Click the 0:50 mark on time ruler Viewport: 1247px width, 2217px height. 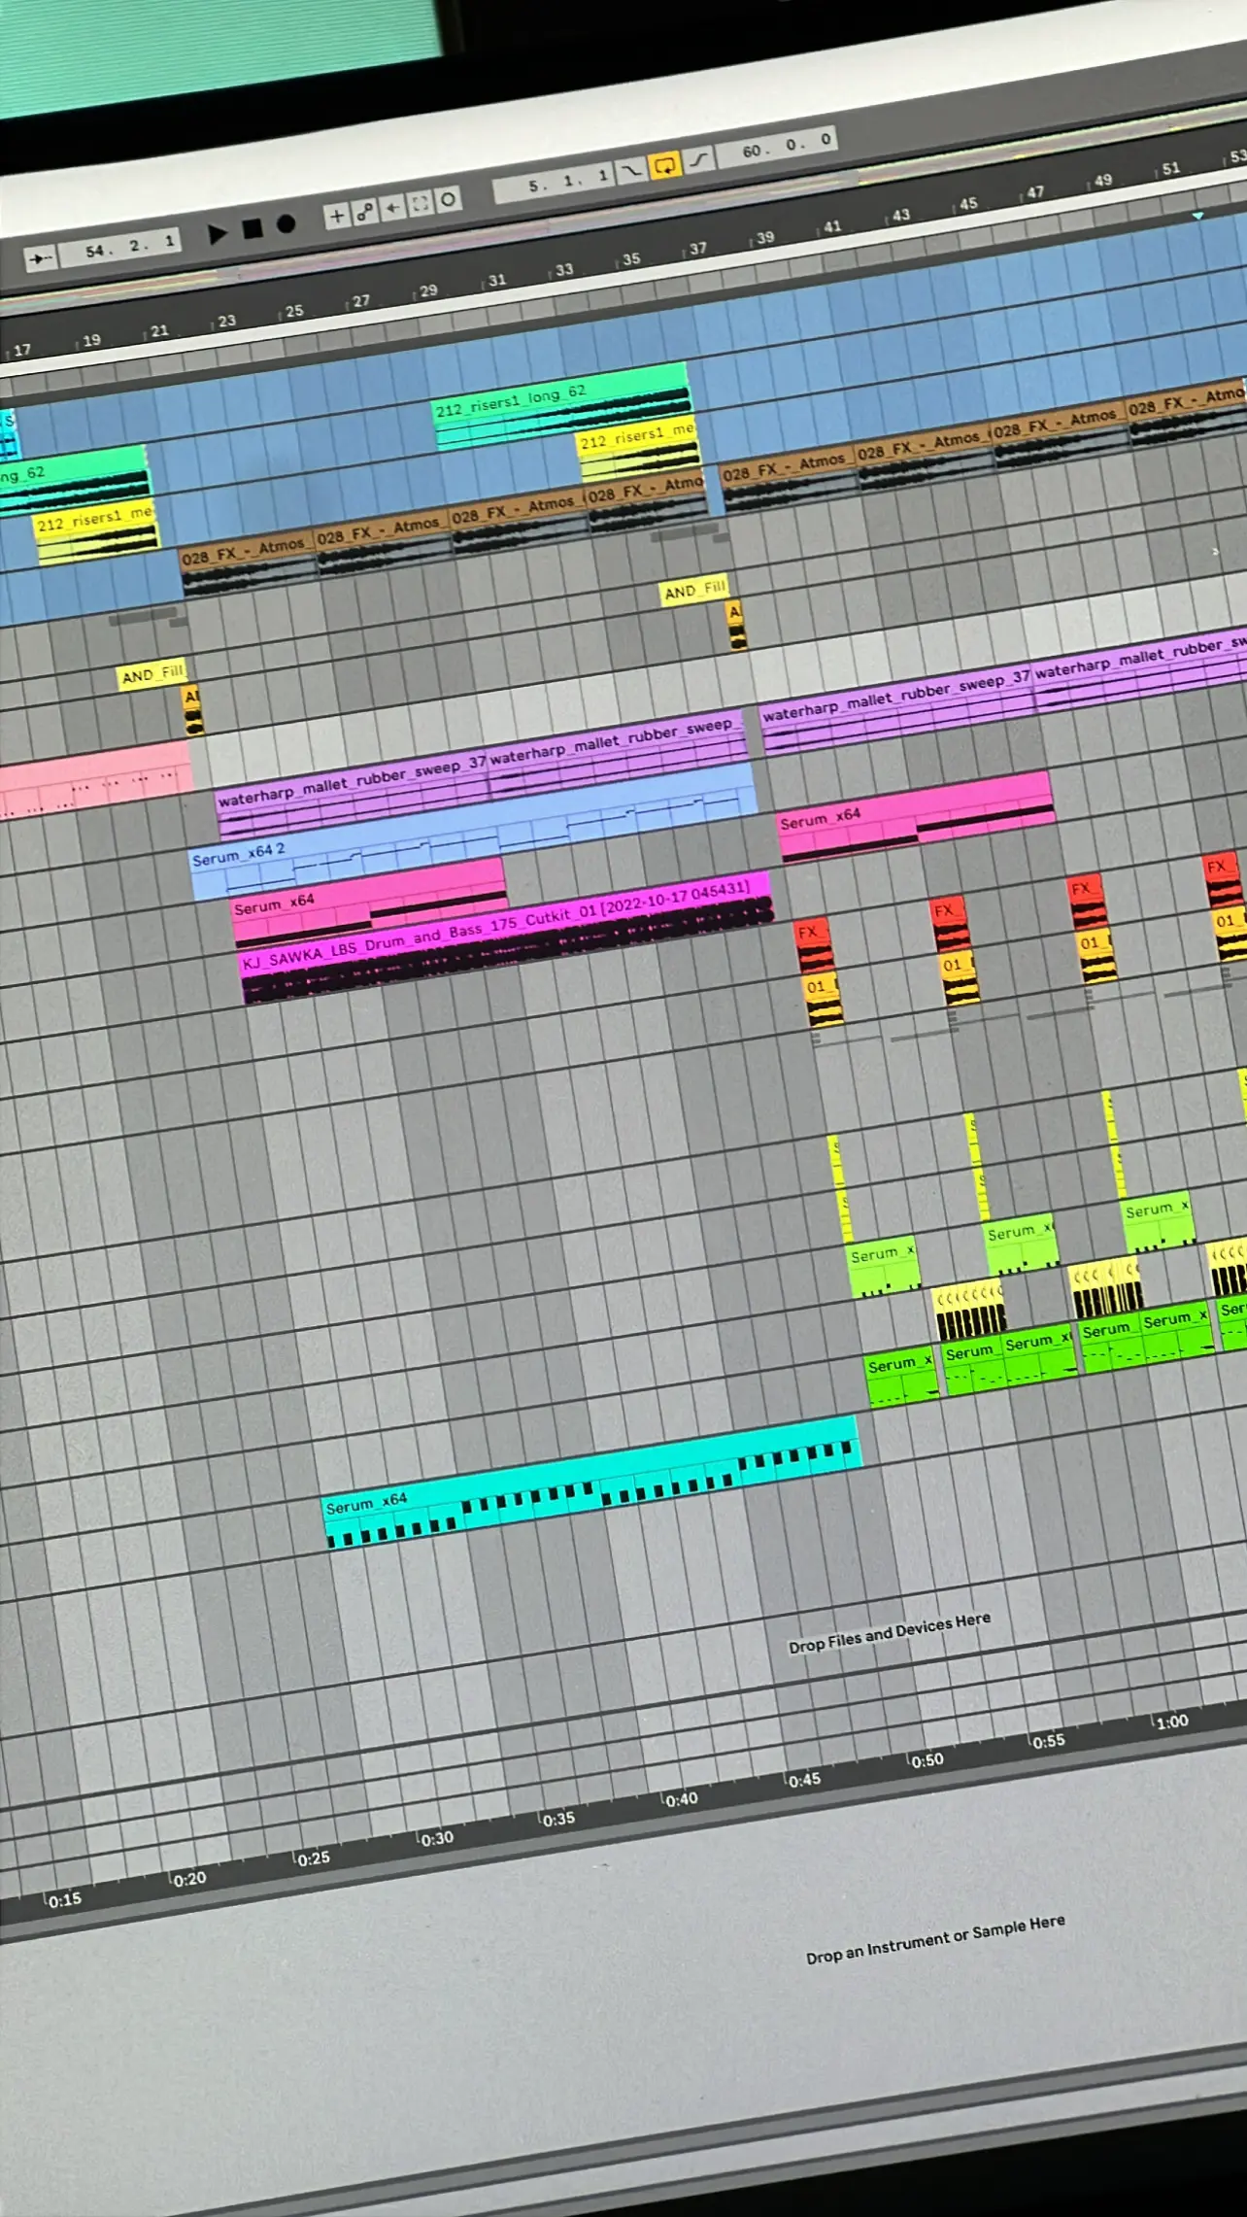(927, 1759)
